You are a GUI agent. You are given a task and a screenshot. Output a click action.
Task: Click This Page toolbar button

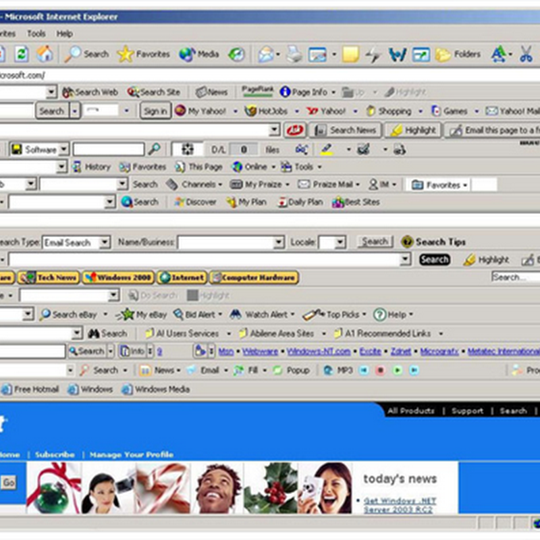198,167
